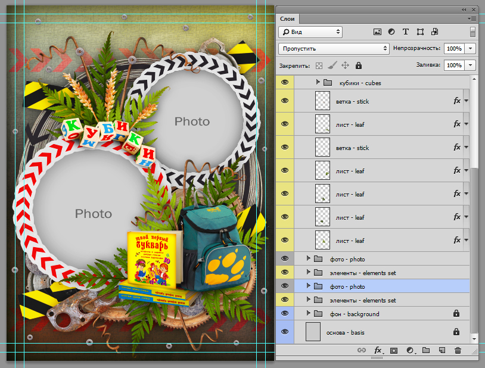Screen dimensions: 485x368
Task: Click the smart object filter icon
Action: (x=434, y=32)
